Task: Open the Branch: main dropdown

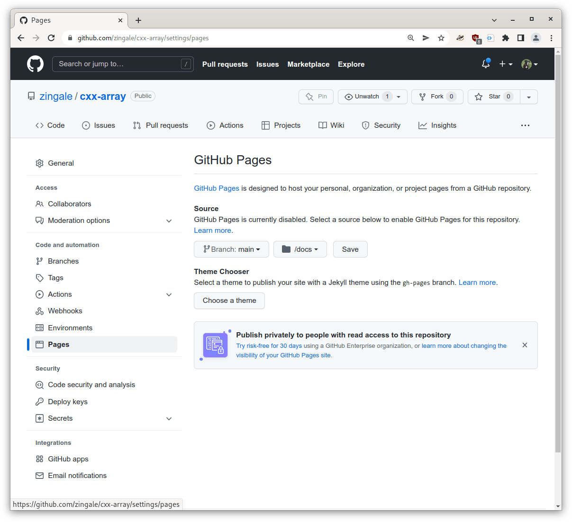Action: 231,249
